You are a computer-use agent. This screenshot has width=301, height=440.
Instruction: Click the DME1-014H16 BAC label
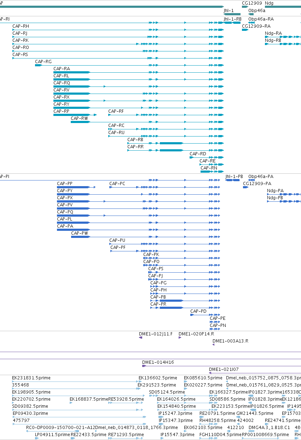[x=158, y=362]
